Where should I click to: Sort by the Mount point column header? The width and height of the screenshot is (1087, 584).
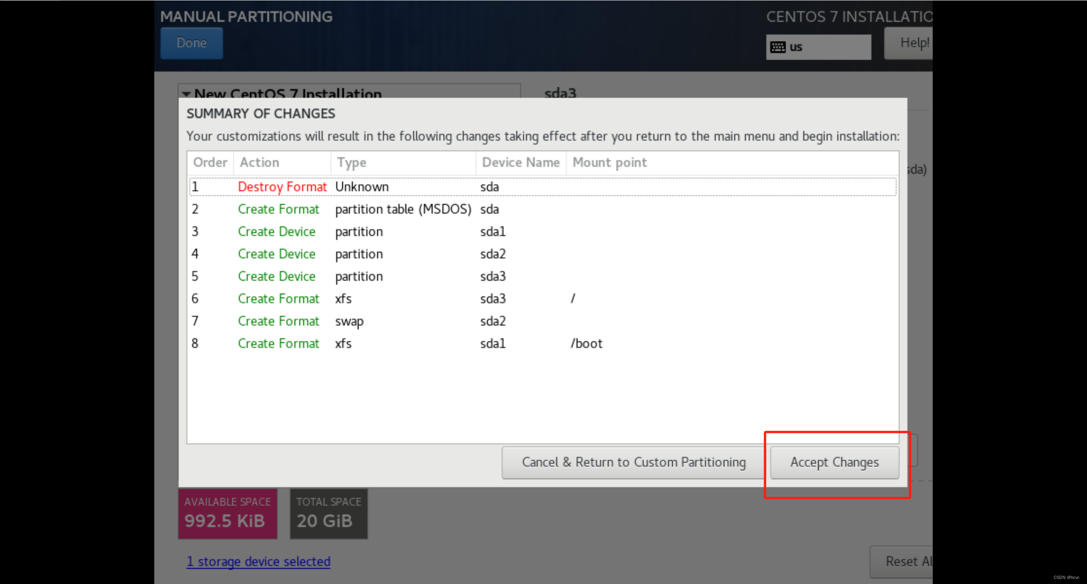[732, 163]
